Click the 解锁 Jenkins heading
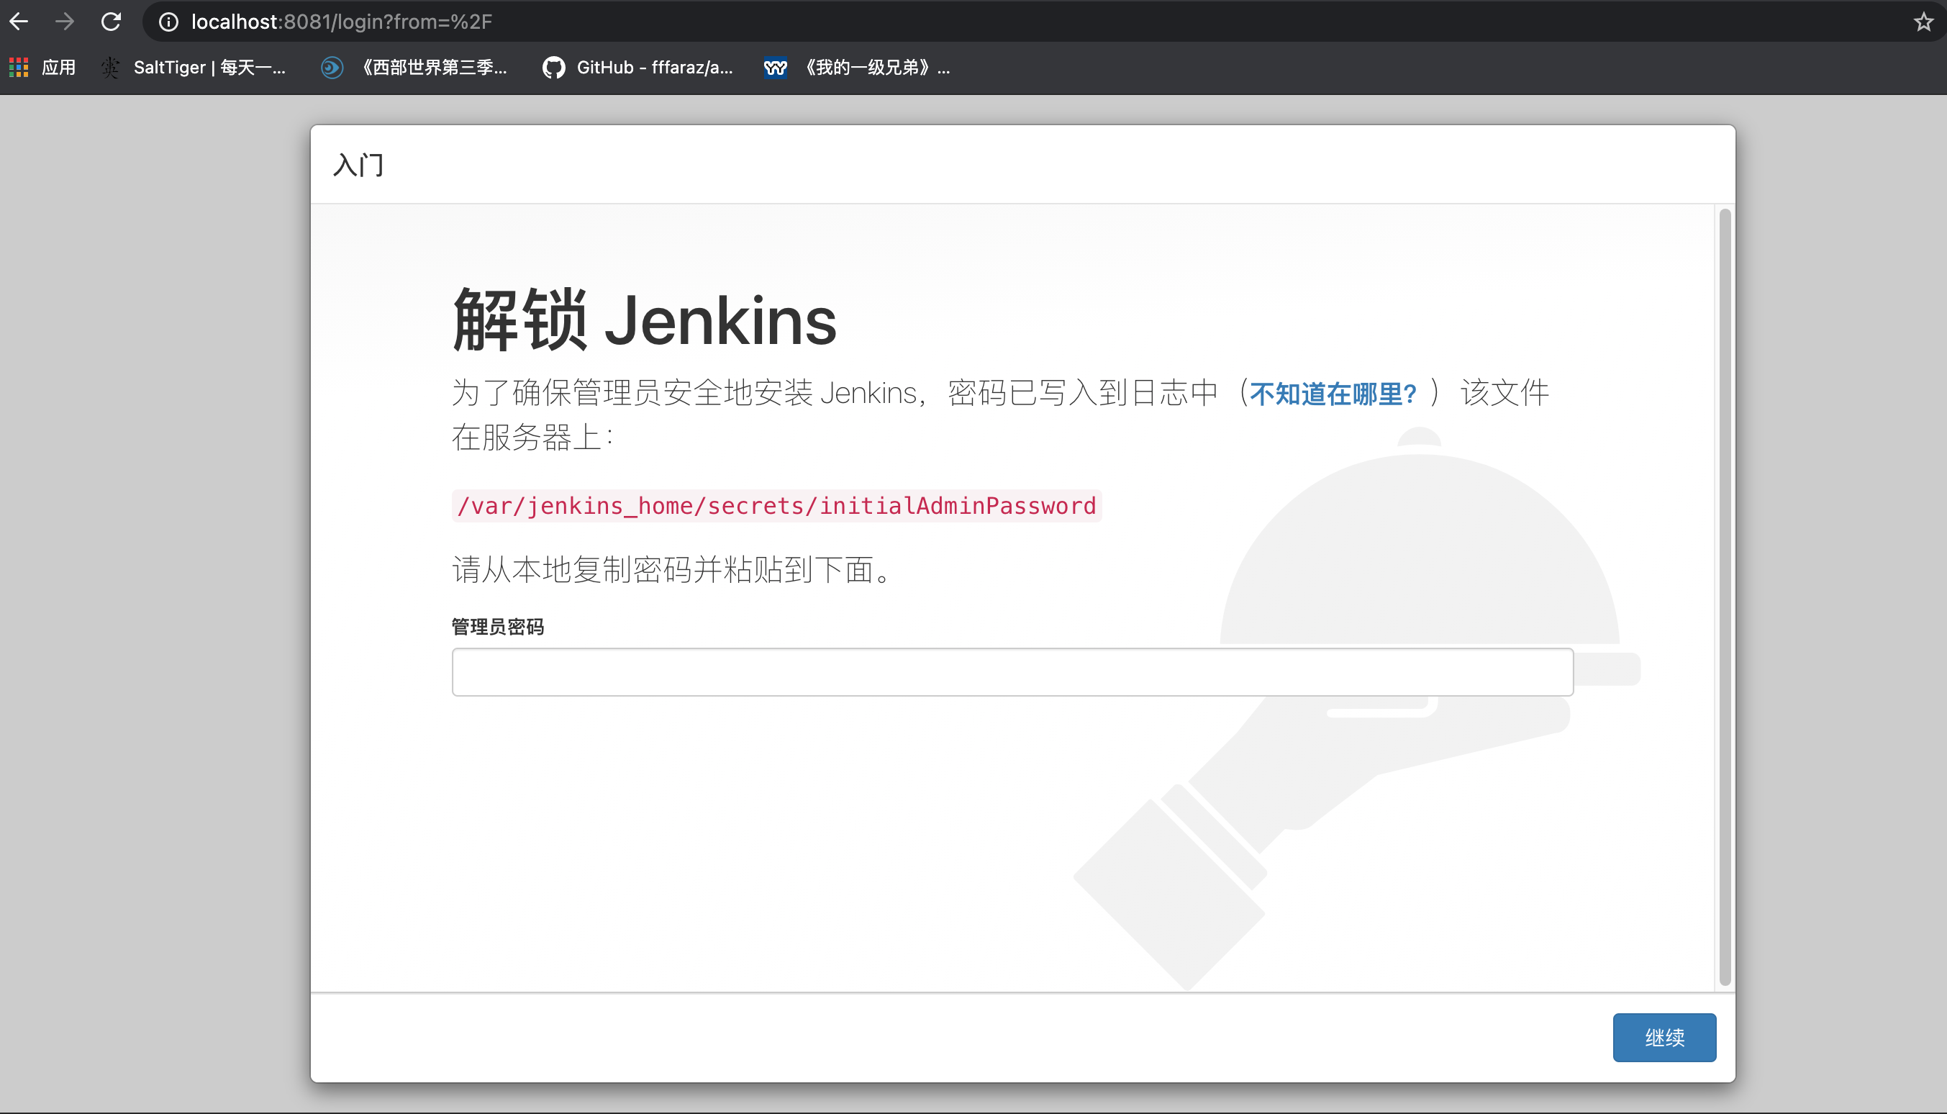Image resolution: width=1947 pixels, height=1114 pixels. (x=645, y=320)
